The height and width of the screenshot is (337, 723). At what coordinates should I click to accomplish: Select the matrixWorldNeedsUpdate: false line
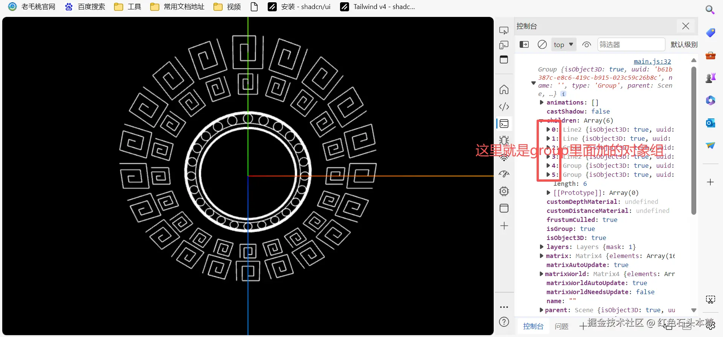pyautogui.click(x=600, y=292)
